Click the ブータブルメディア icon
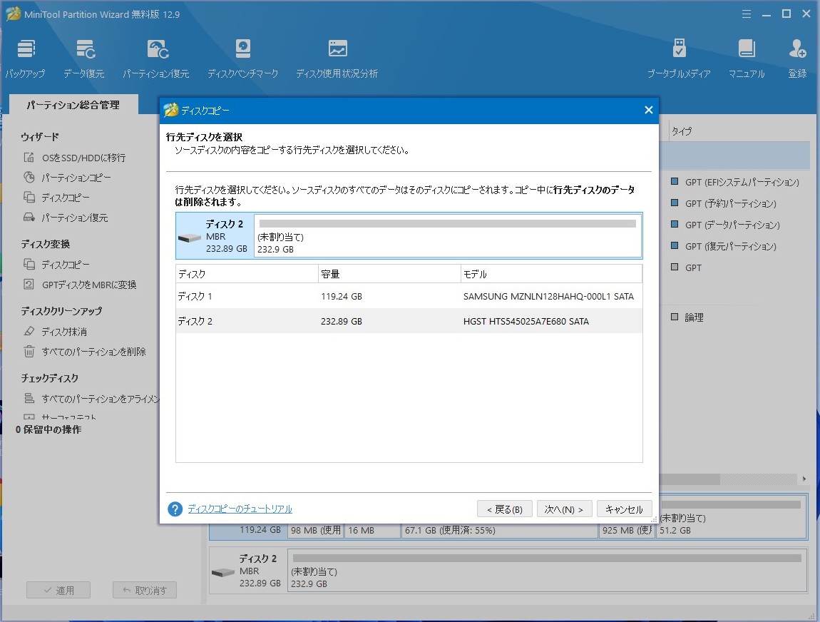 point(678,58)
